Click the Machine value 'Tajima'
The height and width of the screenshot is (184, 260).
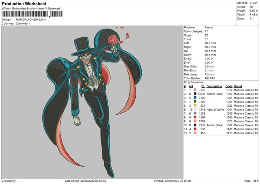(209, 27)
